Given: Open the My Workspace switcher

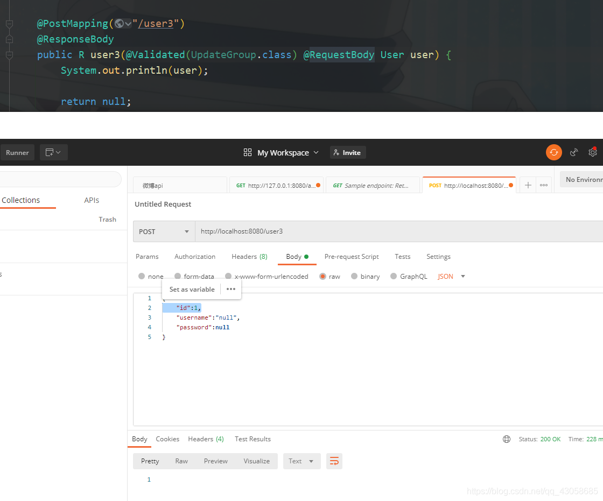Looking at the screenshot, I should pyautogui.click(x=282, y=152).
